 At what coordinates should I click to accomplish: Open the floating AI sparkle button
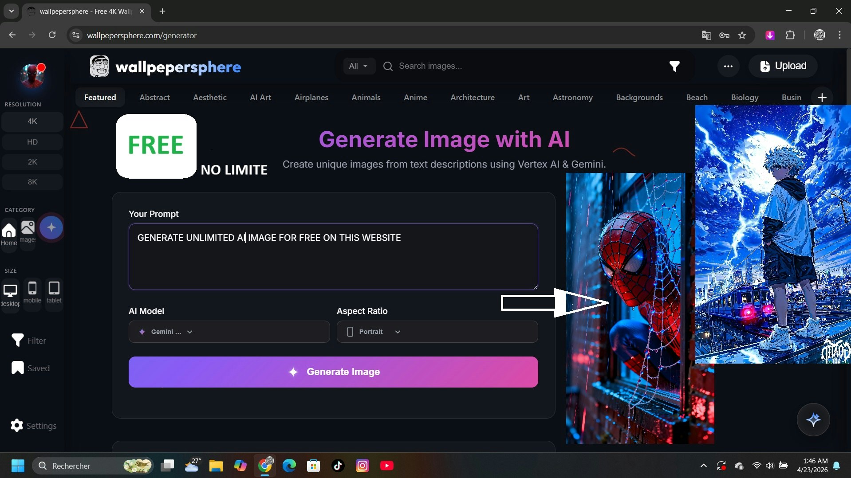coord(813,419)
